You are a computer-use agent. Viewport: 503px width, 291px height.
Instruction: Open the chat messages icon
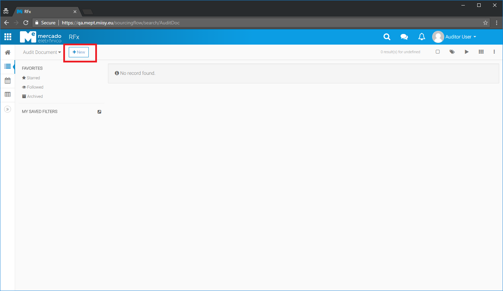tap(404, 37)
